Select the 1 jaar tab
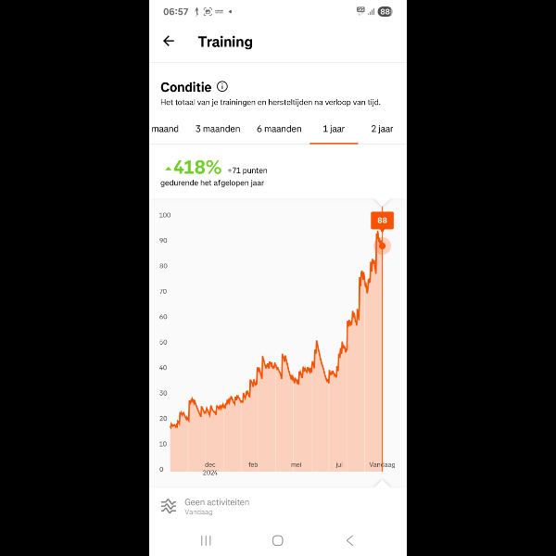556x556 pixels. 334,129
